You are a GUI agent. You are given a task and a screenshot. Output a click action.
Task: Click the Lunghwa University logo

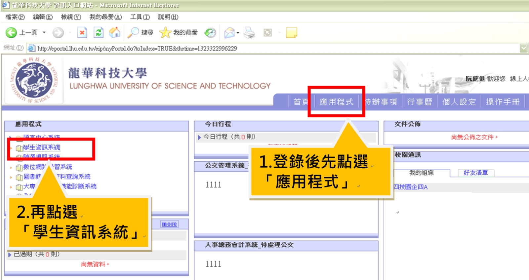pyautogui.click(x=34, y=80)
